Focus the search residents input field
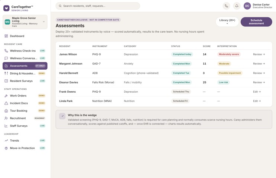The image size is (276, 178). click(98, 6)
